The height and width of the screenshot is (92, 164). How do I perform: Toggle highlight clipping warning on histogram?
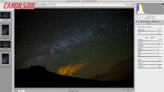(163, 4)
